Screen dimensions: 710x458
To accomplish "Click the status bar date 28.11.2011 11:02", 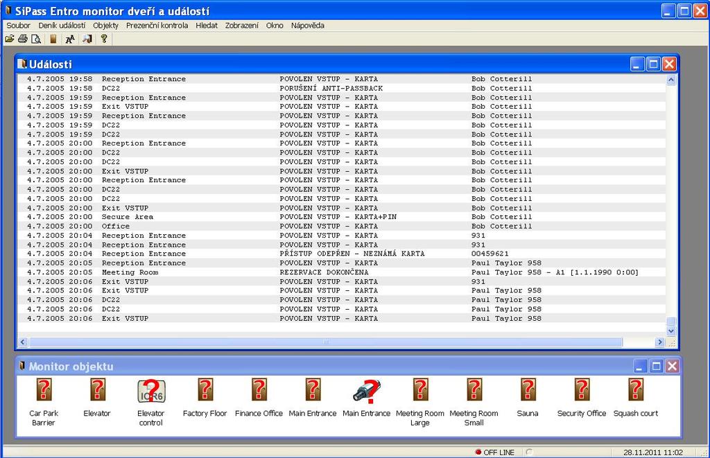I will (x=653, y=452).
